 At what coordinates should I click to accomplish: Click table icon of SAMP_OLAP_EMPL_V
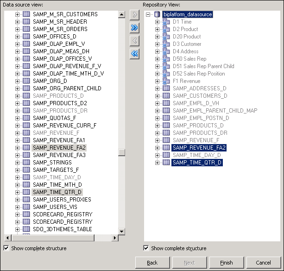(26, 44)
